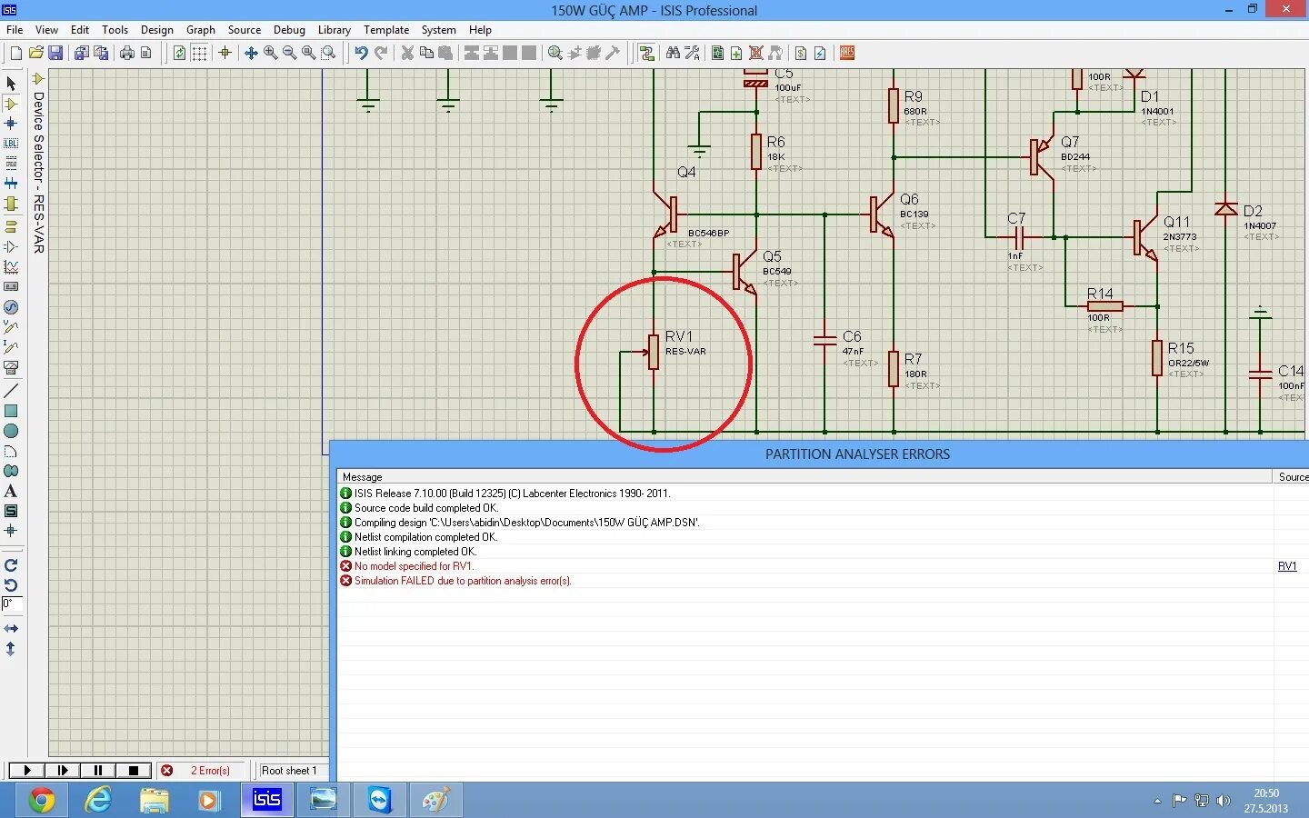Create a new design file
This screenshot has height=818, width=1309.
click(x=15, y=54)
